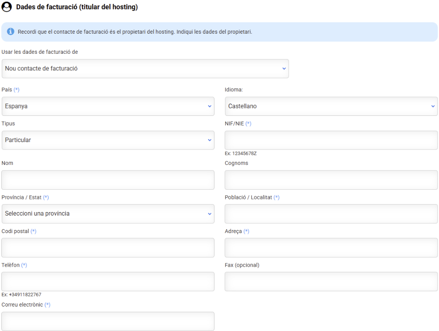
Task: Select the Població / Localitat input field
Action: pyautogui.click(x=331, y=214)
